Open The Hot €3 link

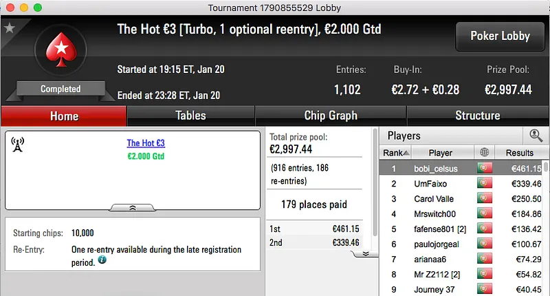146,143
